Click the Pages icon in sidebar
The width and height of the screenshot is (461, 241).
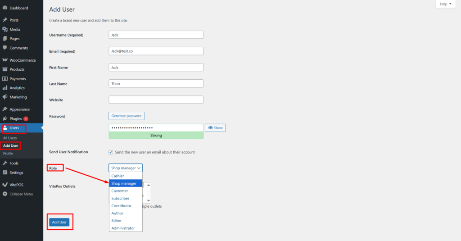click(x=5, y=39)
